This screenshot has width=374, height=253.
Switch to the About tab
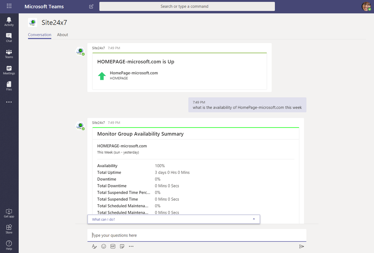pos(63,34)
